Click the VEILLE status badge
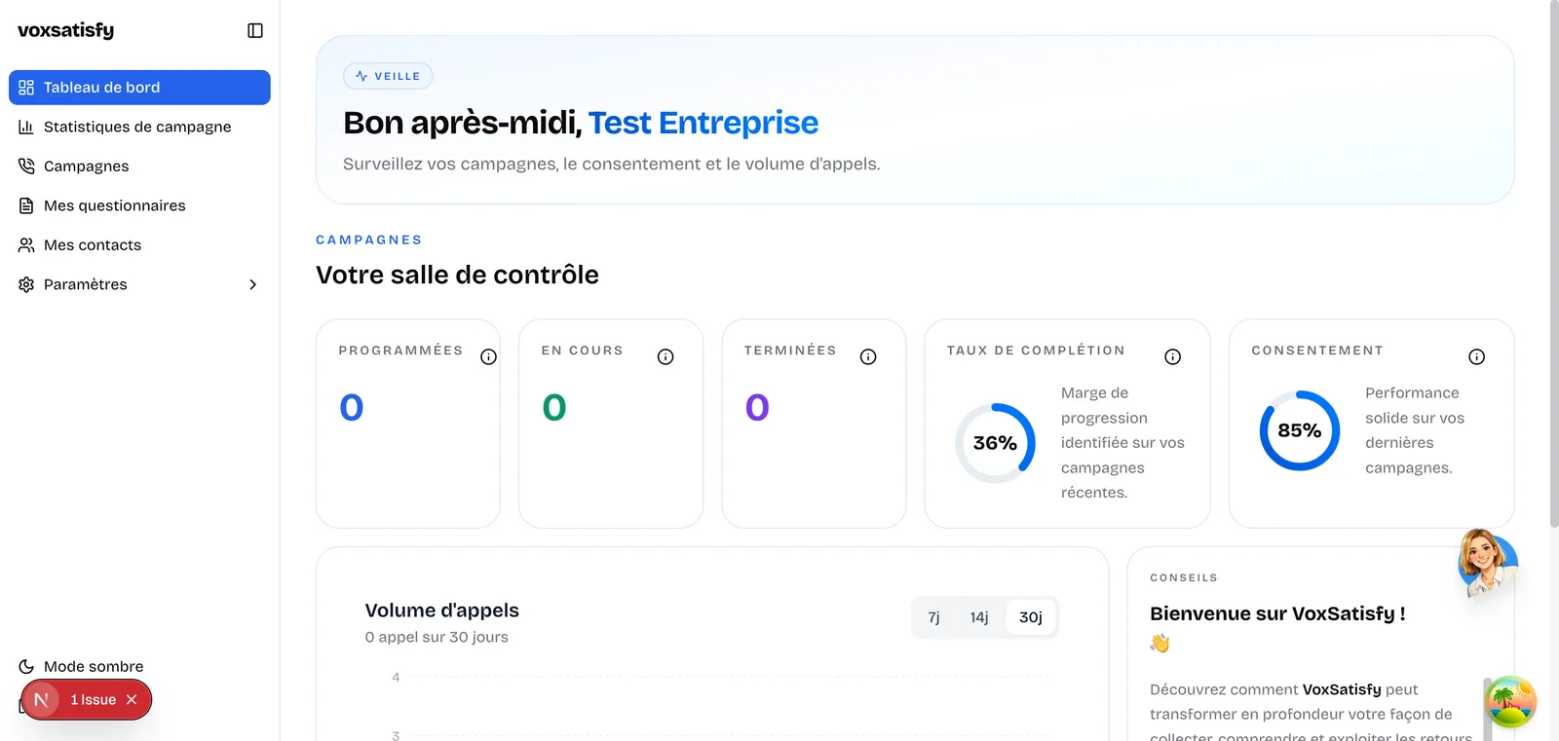This screenshot has width=1559, height=741. pos(388,76)
